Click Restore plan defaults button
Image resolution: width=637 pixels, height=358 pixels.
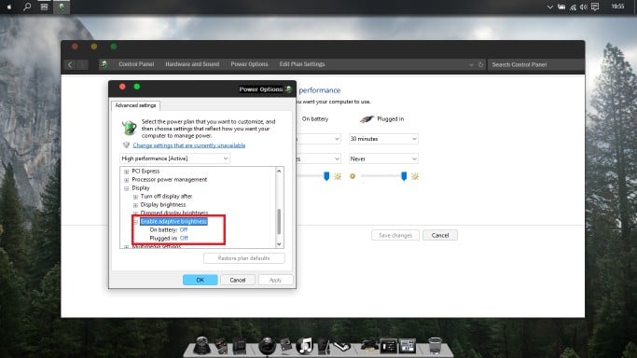coord(243,258)
